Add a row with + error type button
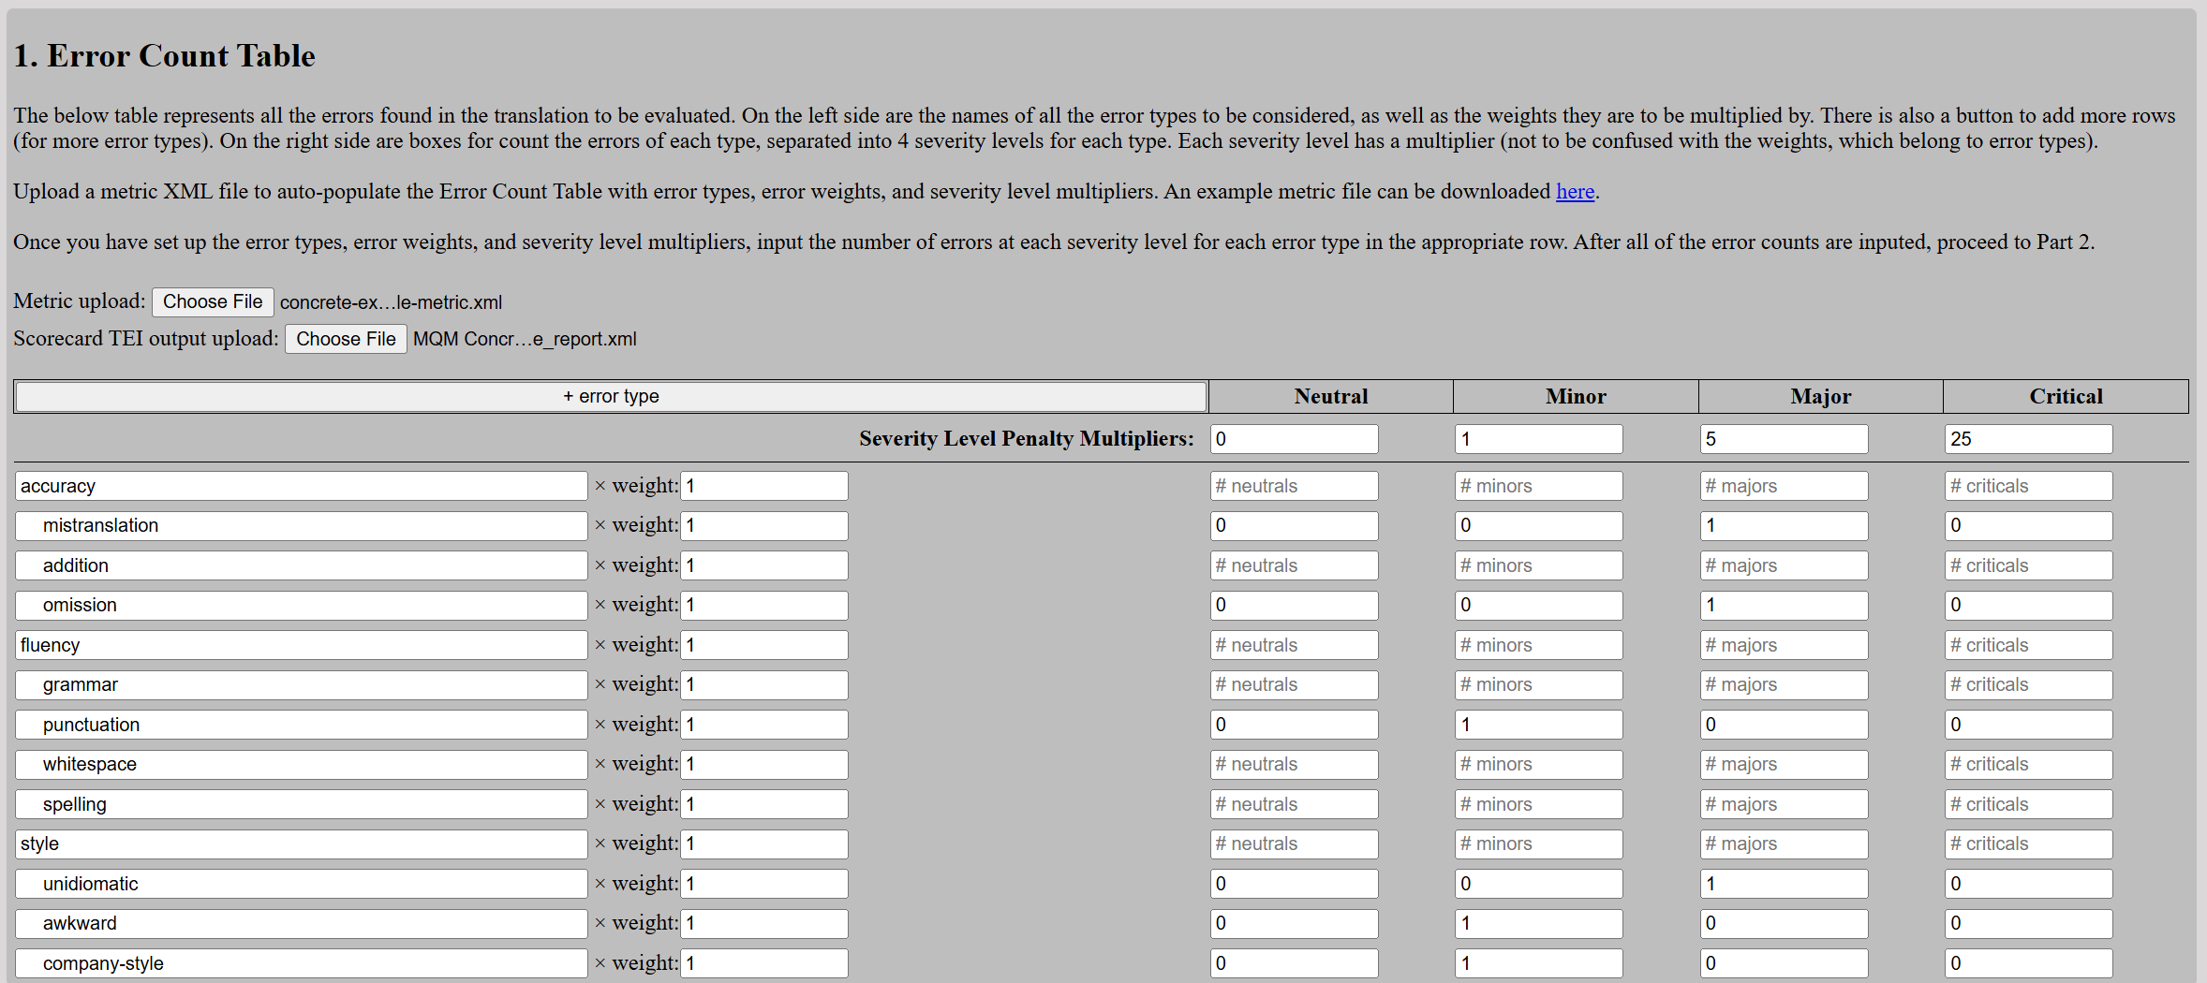This screenshot has width=2207, height=983. click(x=611, y=396)
